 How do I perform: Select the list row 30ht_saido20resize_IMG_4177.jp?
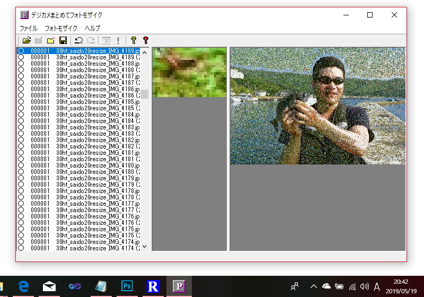click(x=78, y=204)
